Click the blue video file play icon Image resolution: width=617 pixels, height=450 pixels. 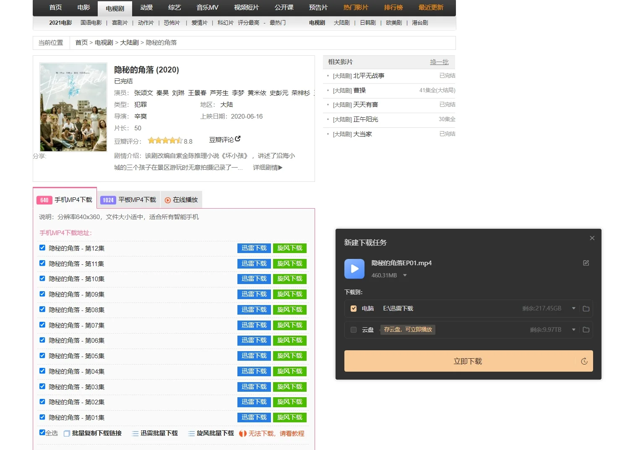[354, 269]
